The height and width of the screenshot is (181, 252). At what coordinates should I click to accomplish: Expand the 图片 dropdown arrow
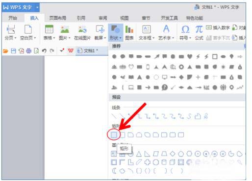(70, 38)
